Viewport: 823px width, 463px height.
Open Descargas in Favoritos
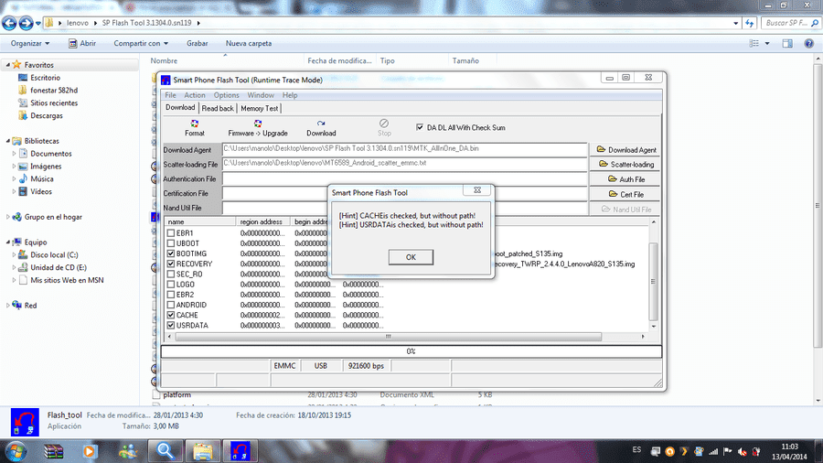click(x=47, y=115)
